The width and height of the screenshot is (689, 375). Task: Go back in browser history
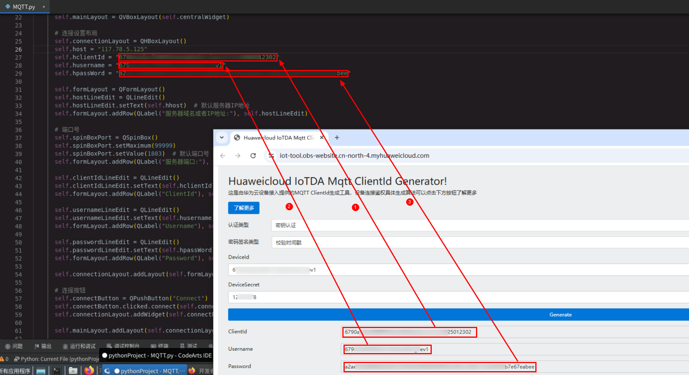tap(223, 156)
